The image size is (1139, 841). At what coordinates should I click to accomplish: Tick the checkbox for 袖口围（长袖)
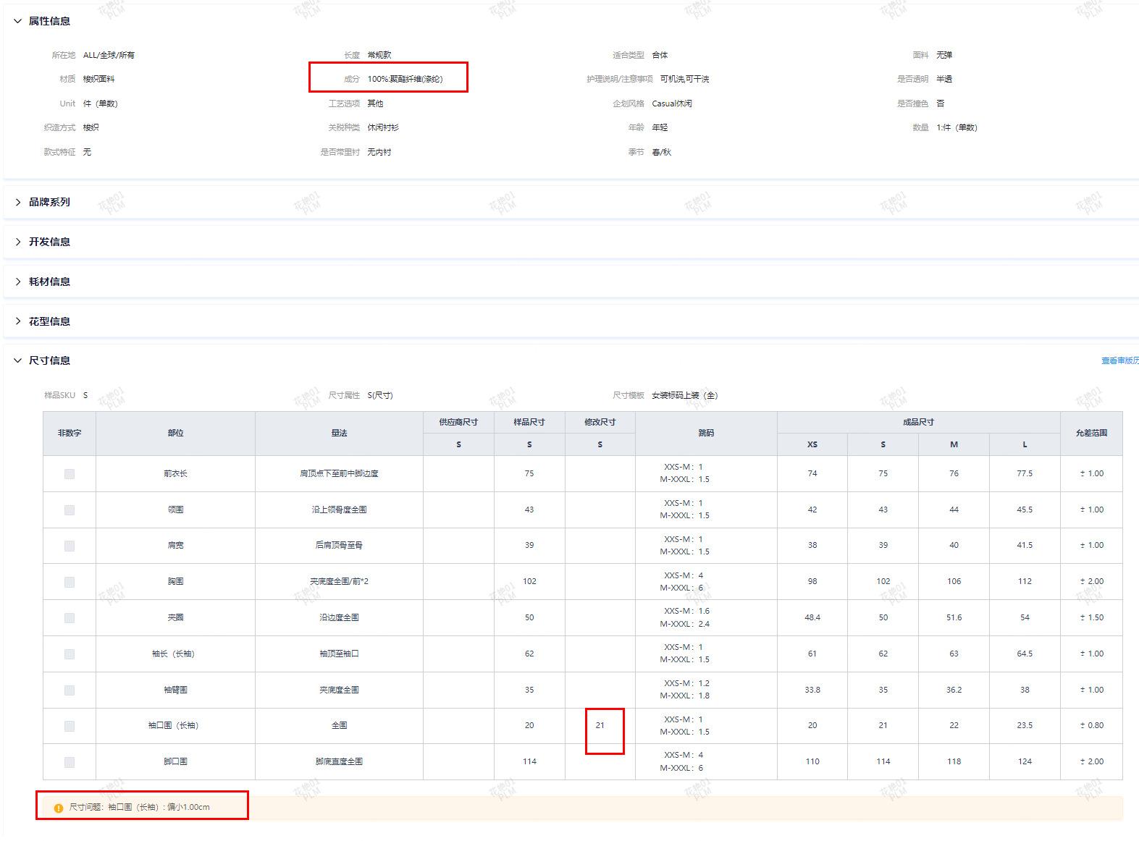[70, 726]
